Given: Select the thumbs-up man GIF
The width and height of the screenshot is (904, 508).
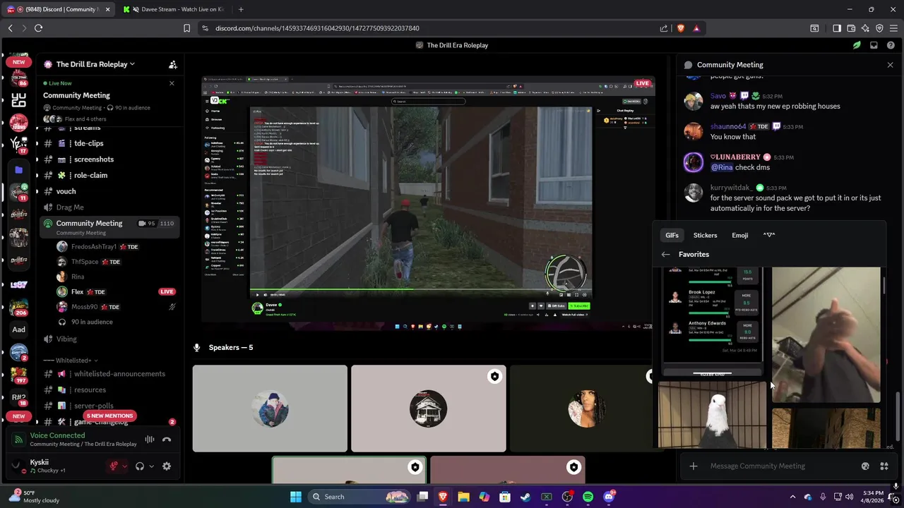Looking at the screenshot, I should [826, 335].
